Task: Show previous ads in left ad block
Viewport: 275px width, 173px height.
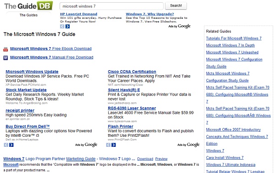Action: click(x=6, y=145)
